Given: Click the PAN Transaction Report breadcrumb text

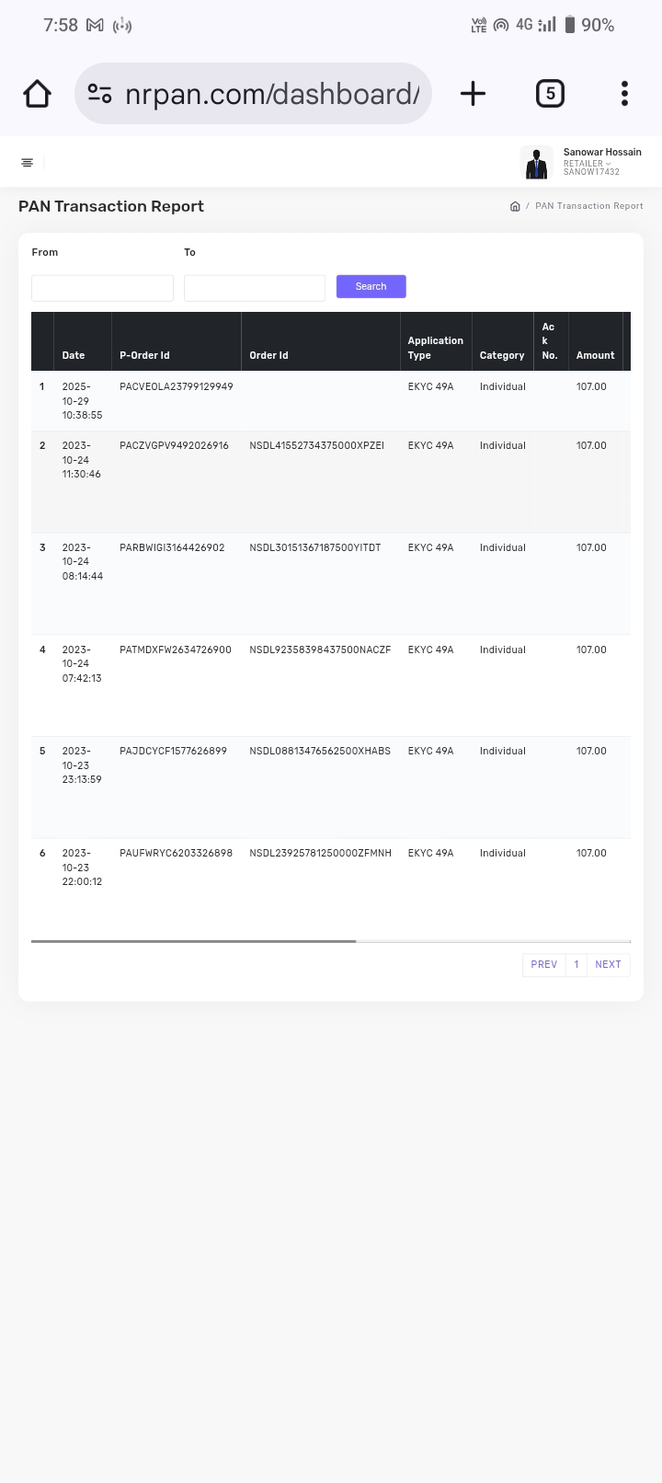Looking at the screenshot, I should [589, 206].
